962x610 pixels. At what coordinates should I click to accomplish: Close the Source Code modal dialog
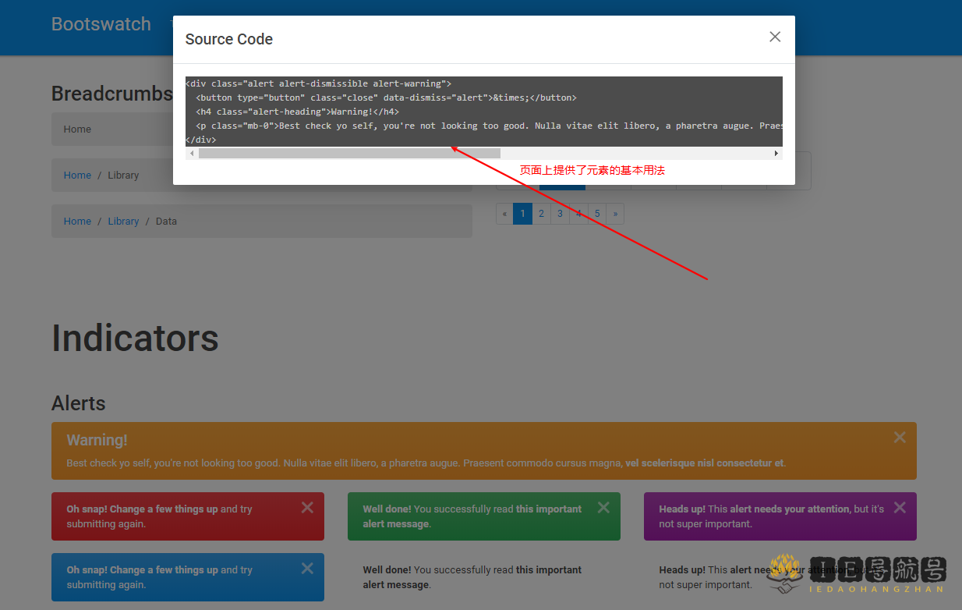pos(774,37)
